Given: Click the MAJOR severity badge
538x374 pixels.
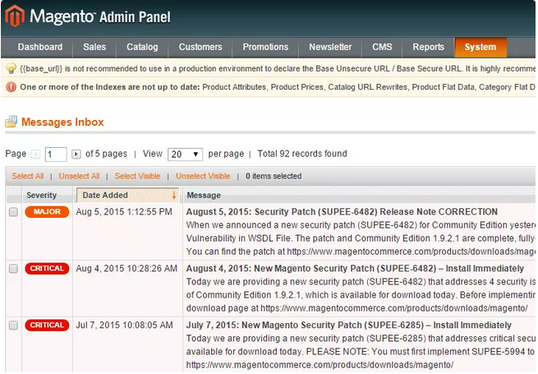Looking at the screenshot, I should tap(47, 211).
